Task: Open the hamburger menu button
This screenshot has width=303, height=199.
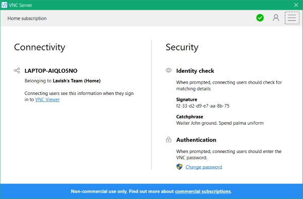Action: 292,18
